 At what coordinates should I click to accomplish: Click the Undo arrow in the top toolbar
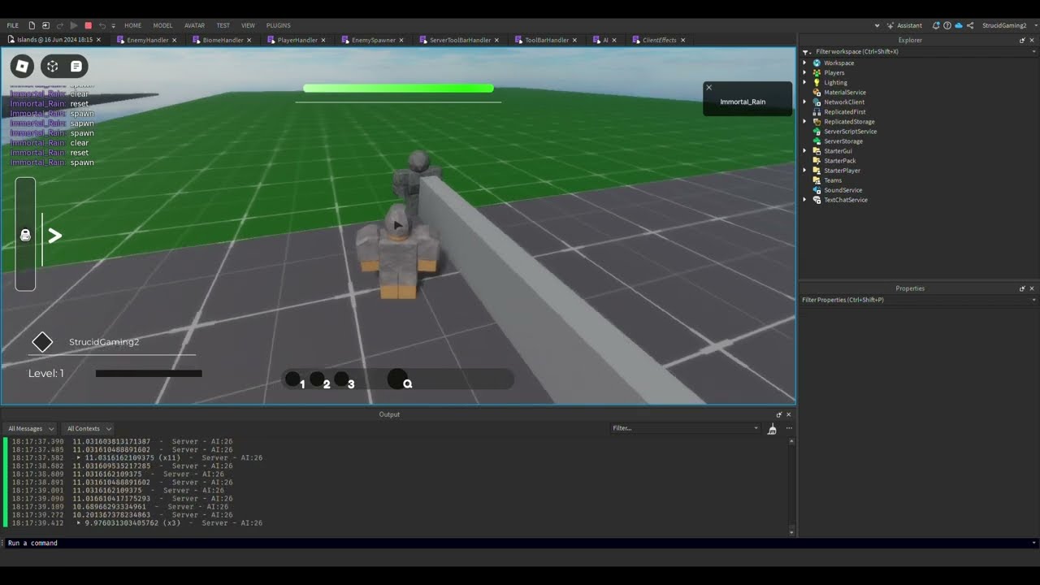tap(102, 25)
